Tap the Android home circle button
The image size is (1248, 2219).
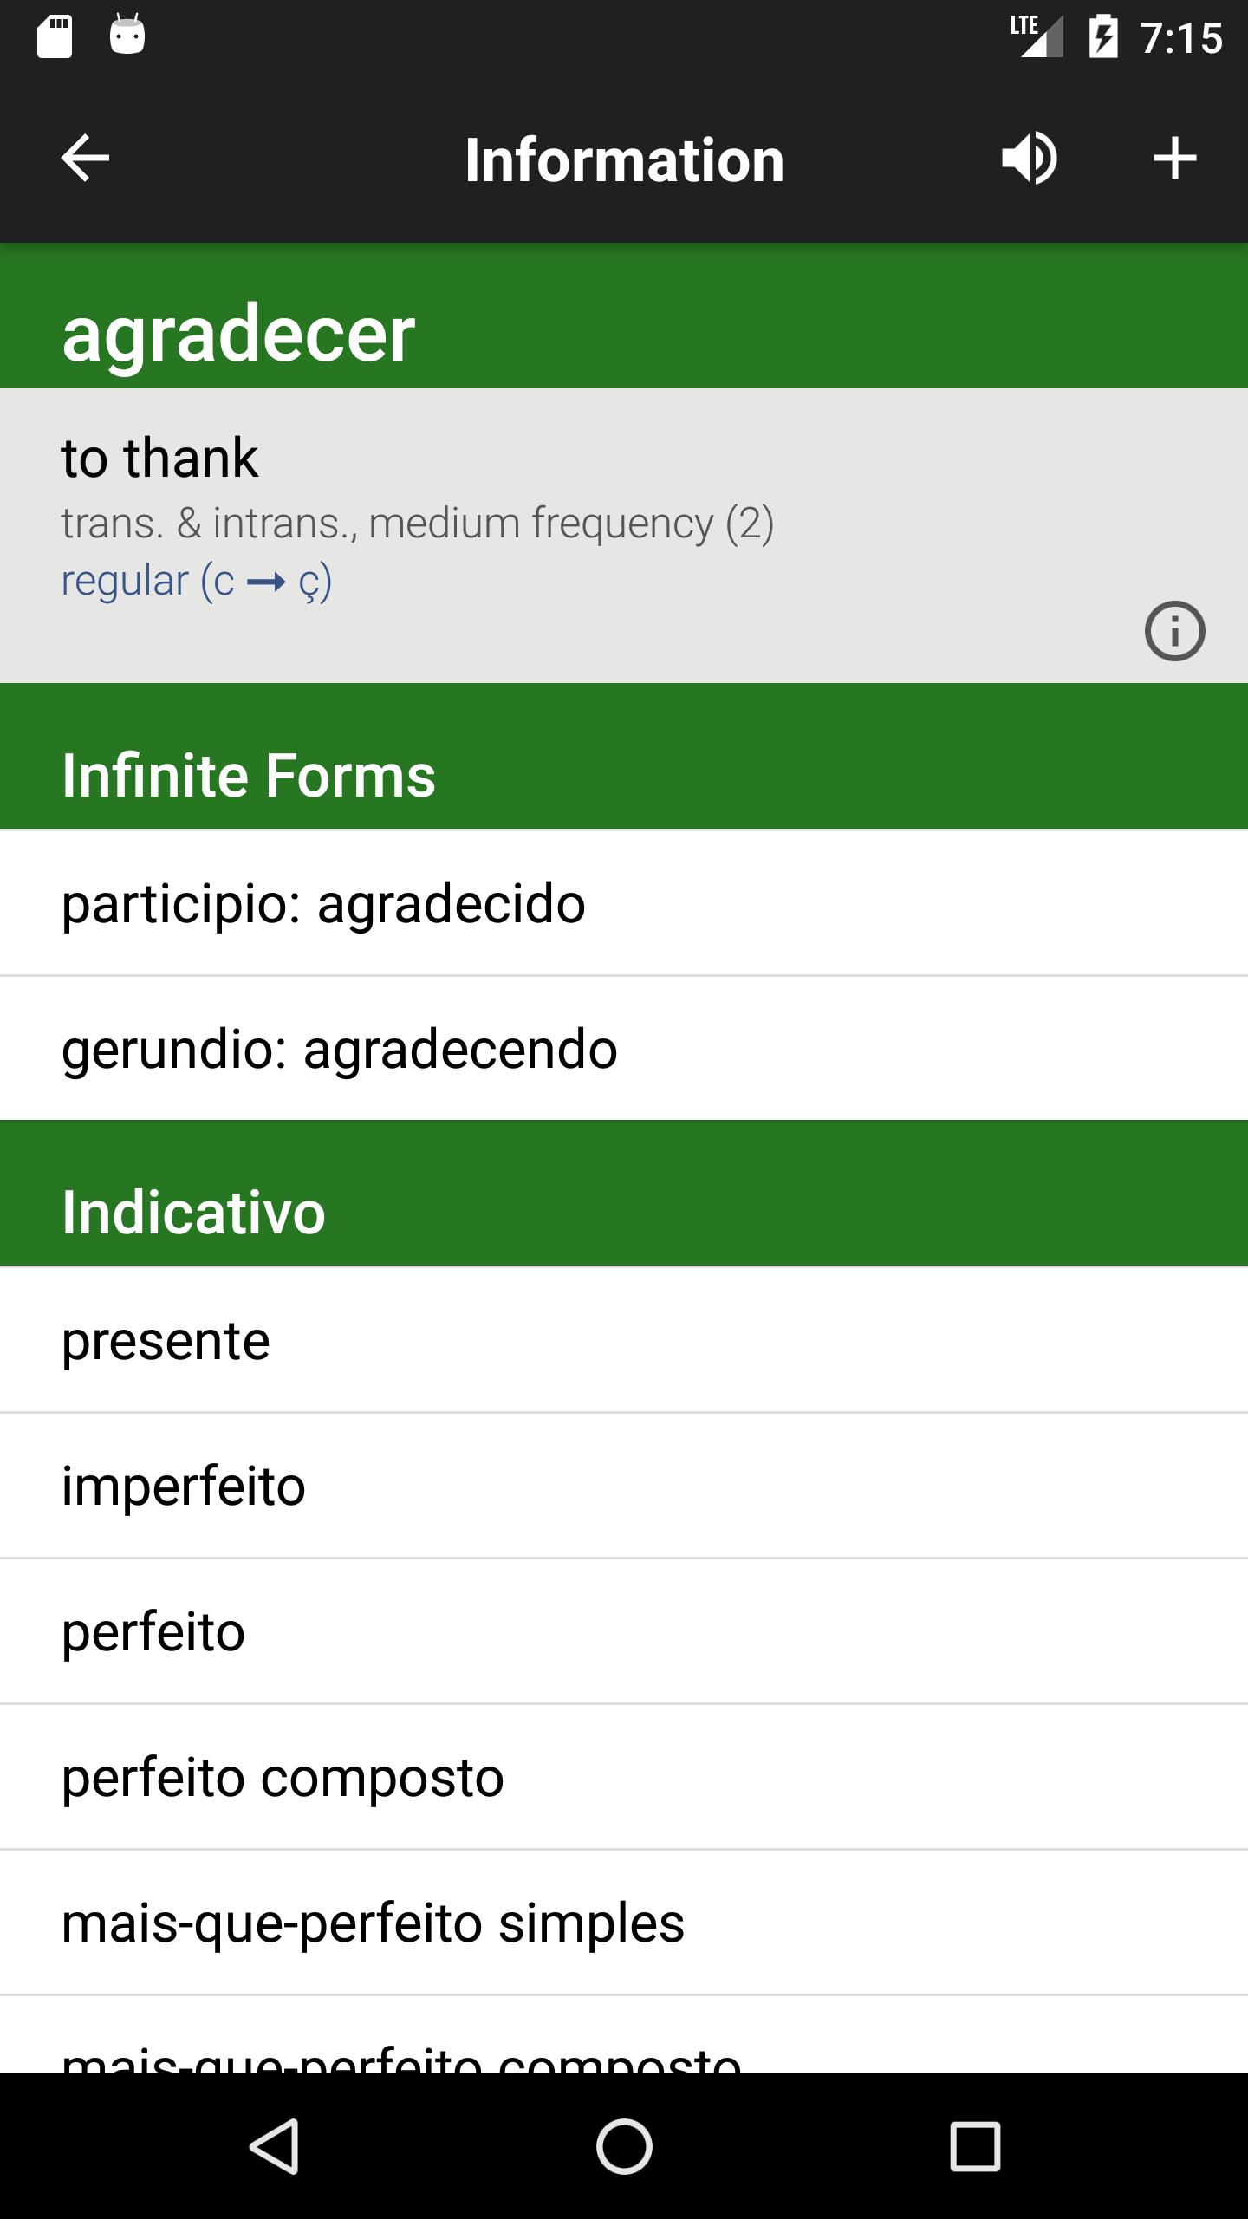point(624,2146)
